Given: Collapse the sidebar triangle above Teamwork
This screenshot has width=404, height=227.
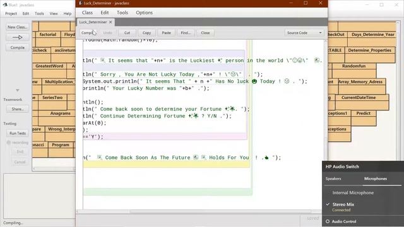Looking at the screenshot, I should pyautogui.click(x=18, y=90).
